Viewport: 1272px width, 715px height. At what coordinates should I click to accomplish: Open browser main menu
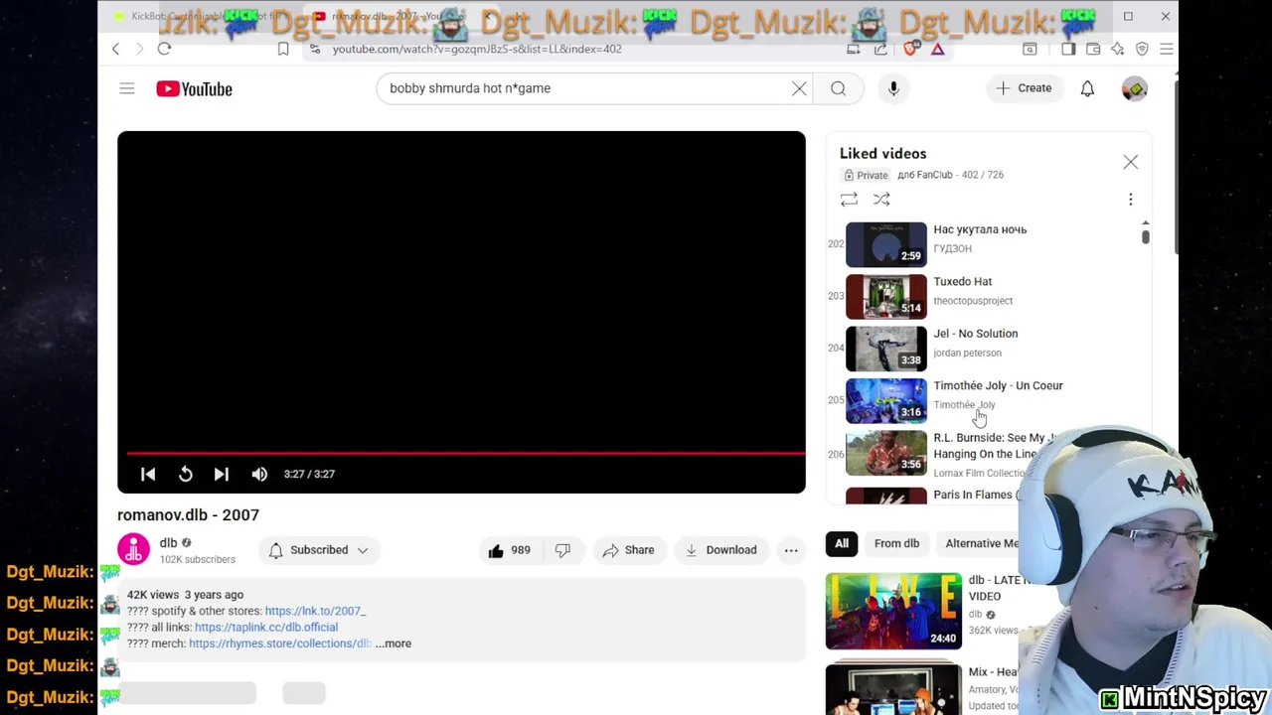click(1167, 49)
